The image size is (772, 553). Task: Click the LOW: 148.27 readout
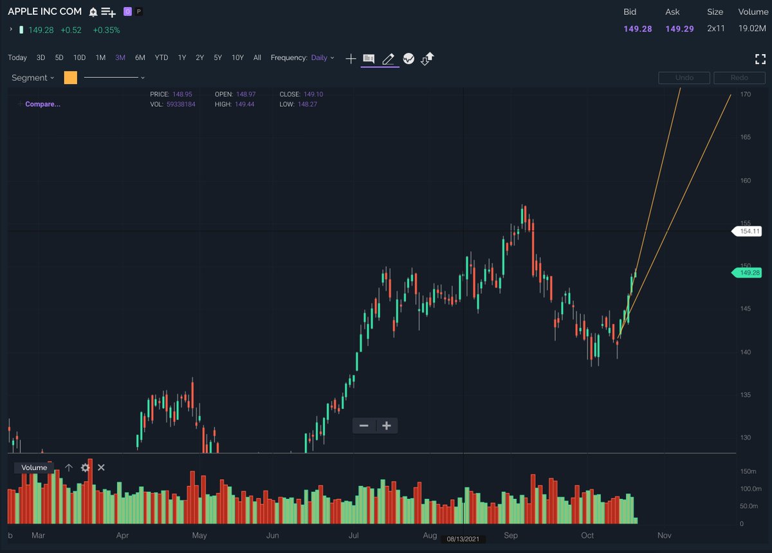click(x=298, y=104)
